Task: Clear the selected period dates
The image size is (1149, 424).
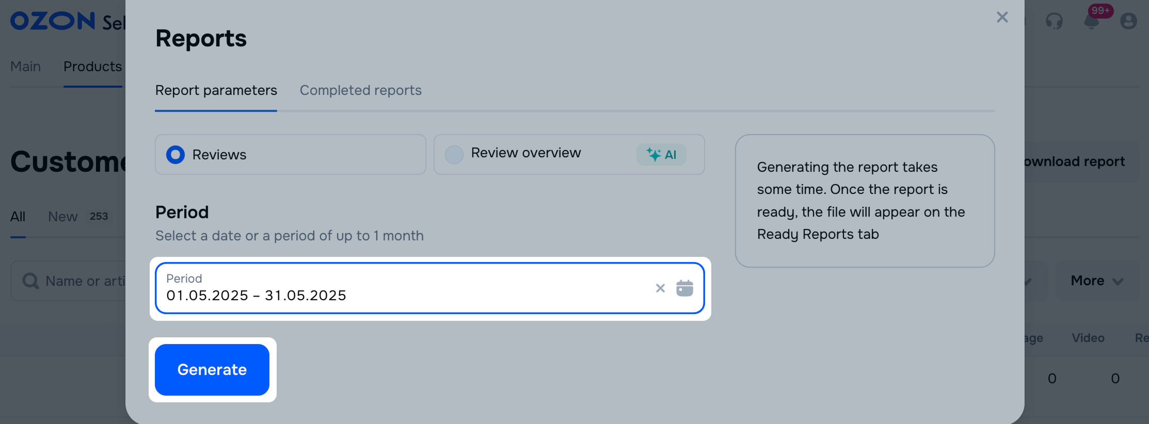Action: (660, 288)
